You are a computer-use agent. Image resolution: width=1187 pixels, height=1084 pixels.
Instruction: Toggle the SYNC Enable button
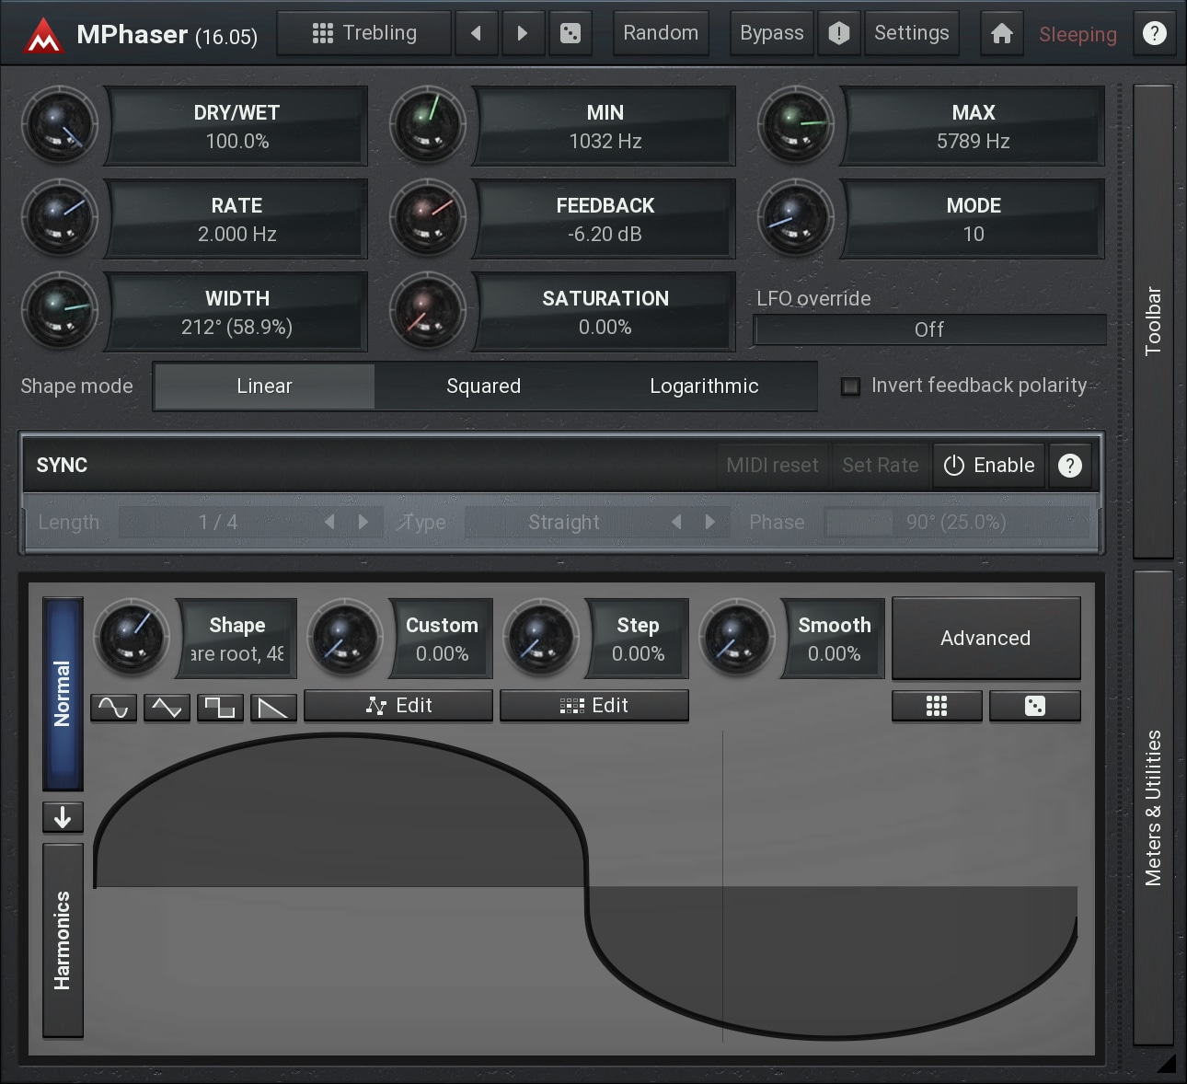(989, 466)
